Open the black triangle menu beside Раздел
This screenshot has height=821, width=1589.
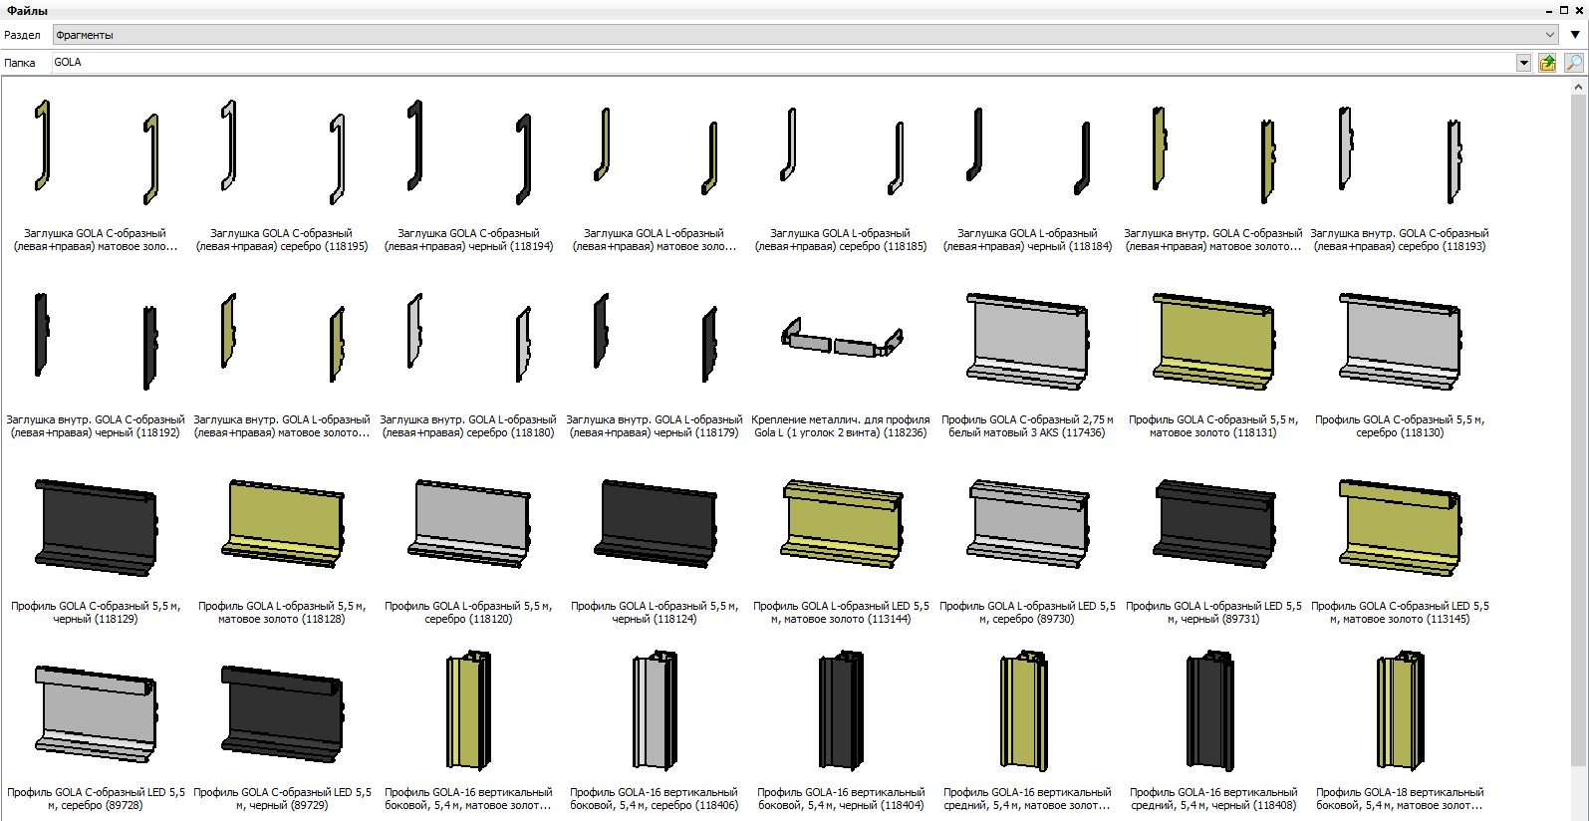[x=1575, y=35]
